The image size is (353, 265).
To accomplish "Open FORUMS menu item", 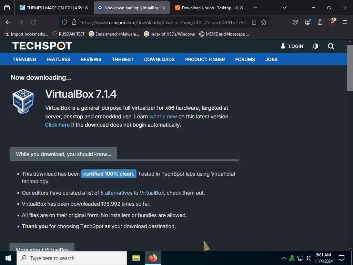I will coord(245,59).
